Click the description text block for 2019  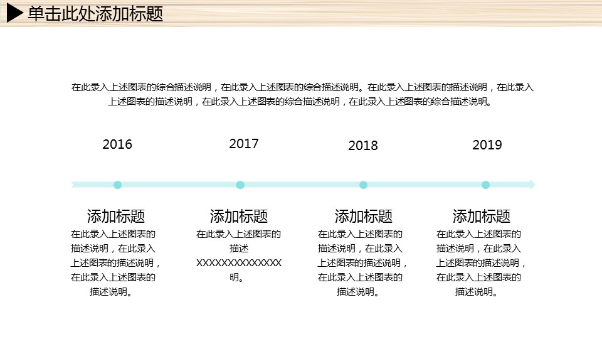click(482, 263)
